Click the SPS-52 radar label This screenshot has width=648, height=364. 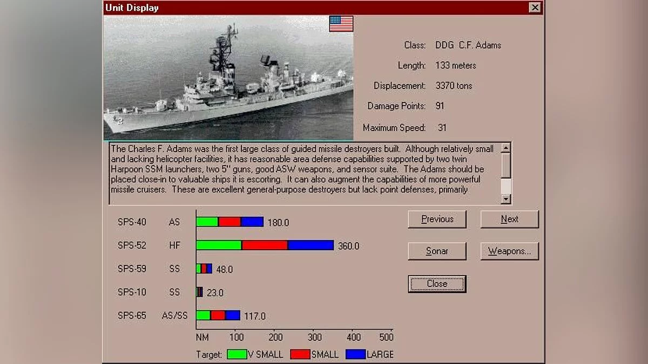tap(132, 245)
